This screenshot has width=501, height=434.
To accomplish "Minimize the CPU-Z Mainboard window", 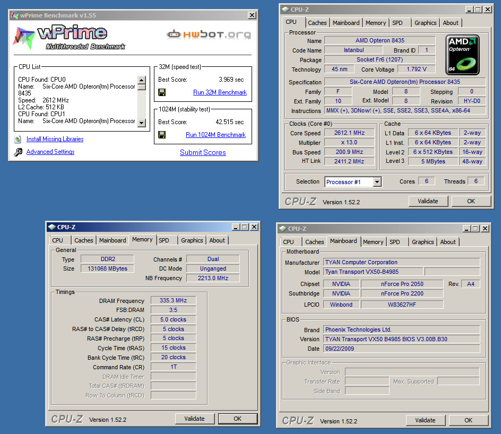I will [467, 229].
